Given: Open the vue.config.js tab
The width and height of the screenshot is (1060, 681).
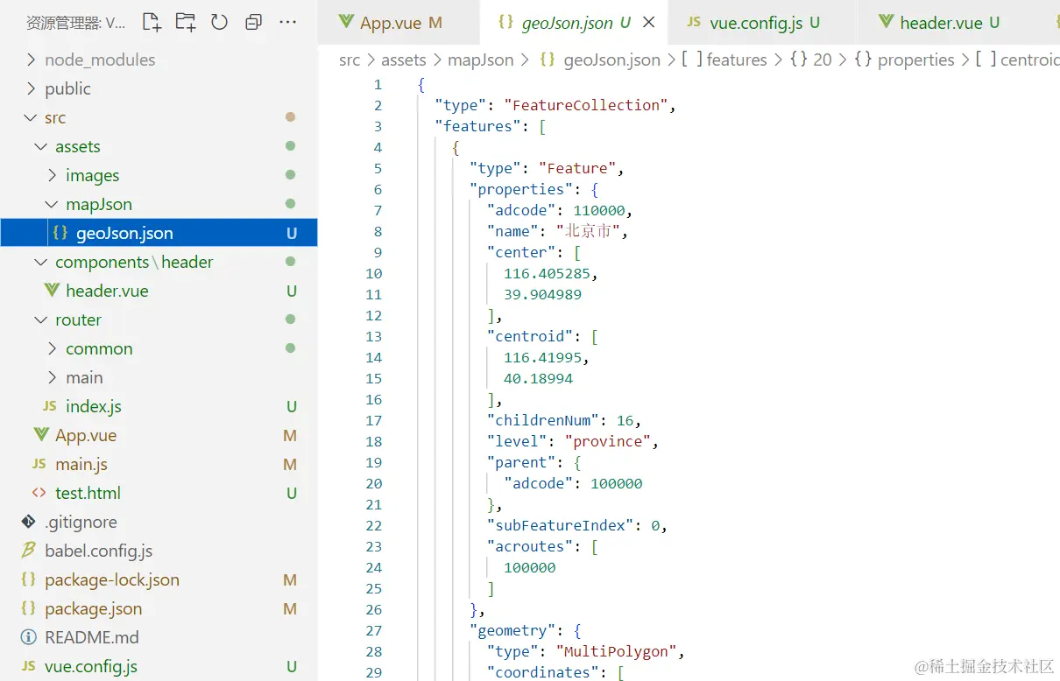Looking at the screenshot, I should [758, 23].
